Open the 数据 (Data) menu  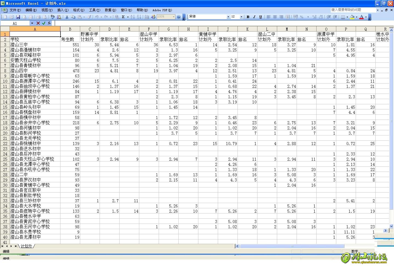110,10
